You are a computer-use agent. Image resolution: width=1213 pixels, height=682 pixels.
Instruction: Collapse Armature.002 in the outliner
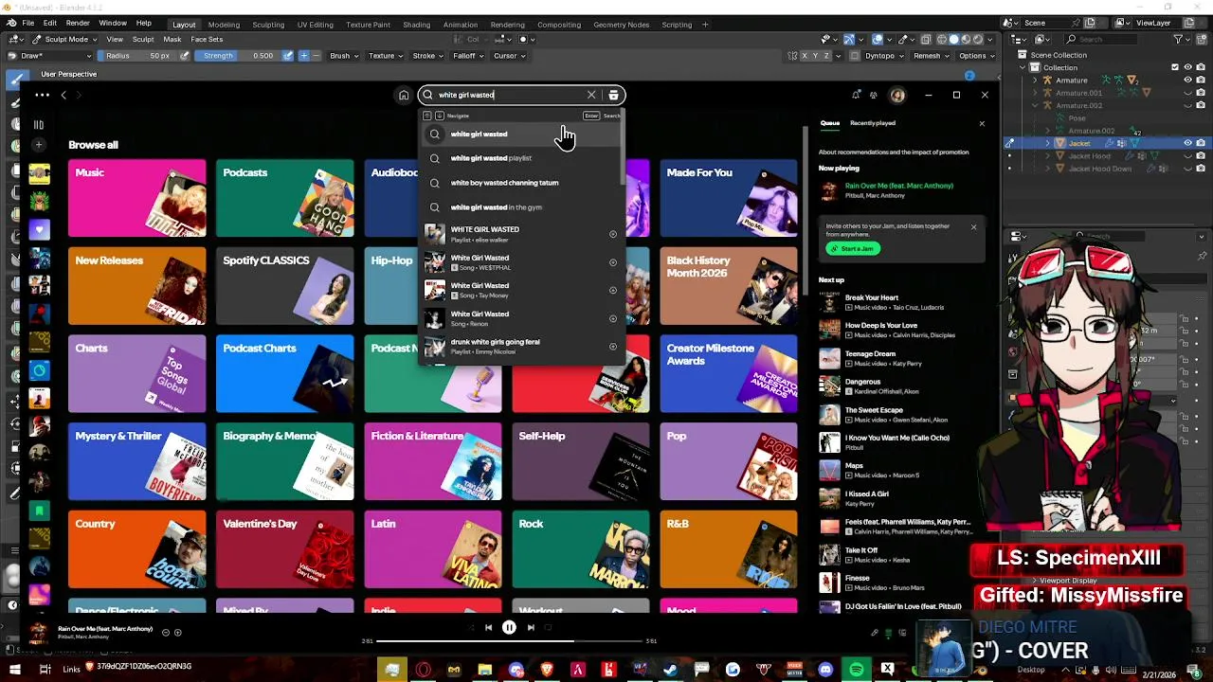(1035, 105)
